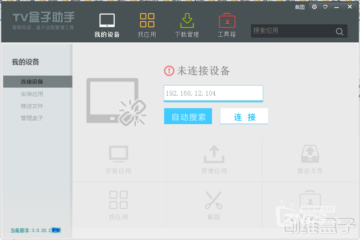Select 安装应用 in the sidebar

(x=32, y=94)
